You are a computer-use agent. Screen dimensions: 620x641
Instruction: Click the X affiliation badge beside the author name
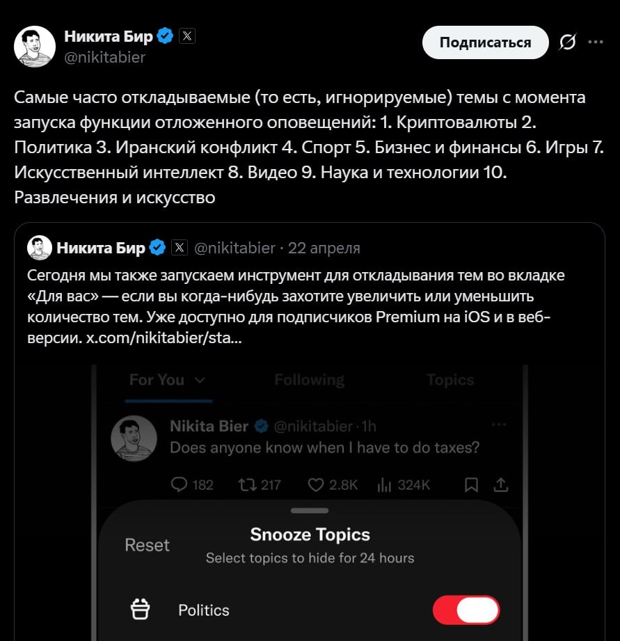pyautogui.click(x=187, y=36)
